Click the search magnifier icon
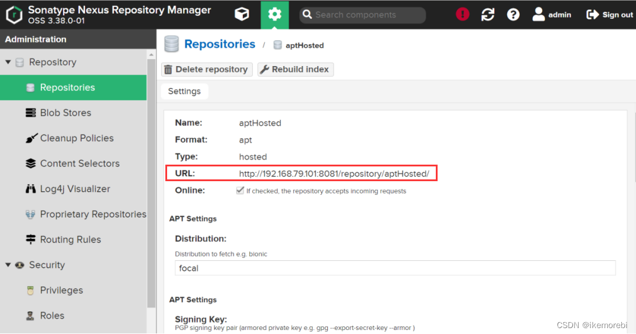This screenshot has height=334, width=636. (x=307, y=15)
